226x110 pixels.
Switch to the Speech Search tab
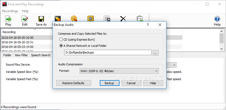41,55
